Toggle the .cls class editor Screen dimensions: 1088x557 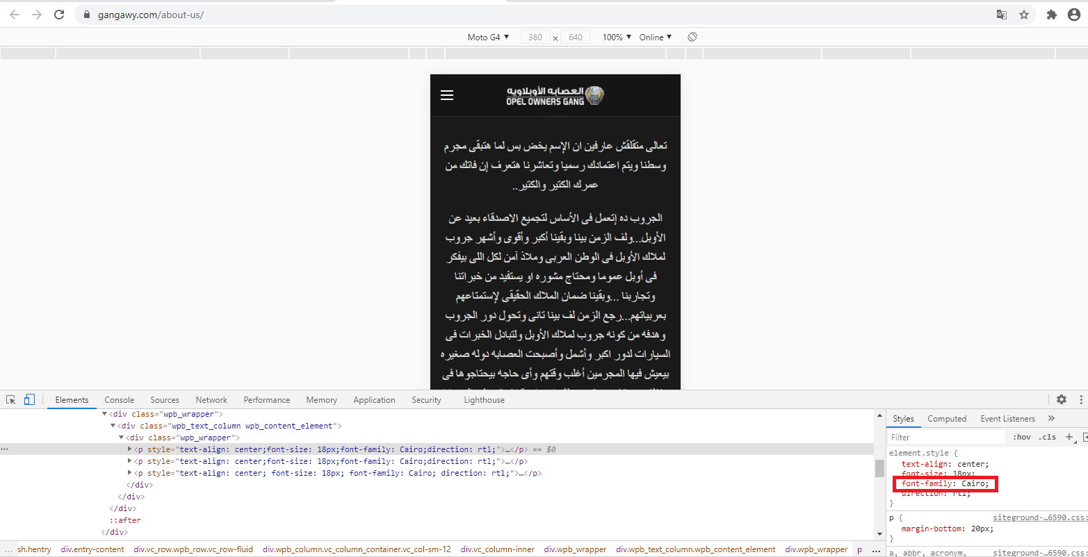(x=1047, y=437)
